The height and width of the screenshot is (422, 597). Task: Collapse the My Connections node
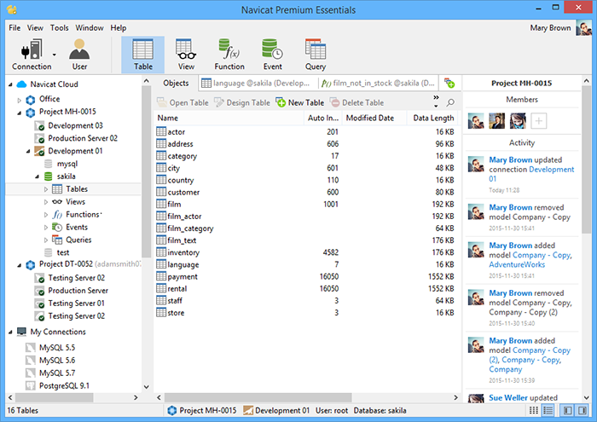tap(10, 332)
